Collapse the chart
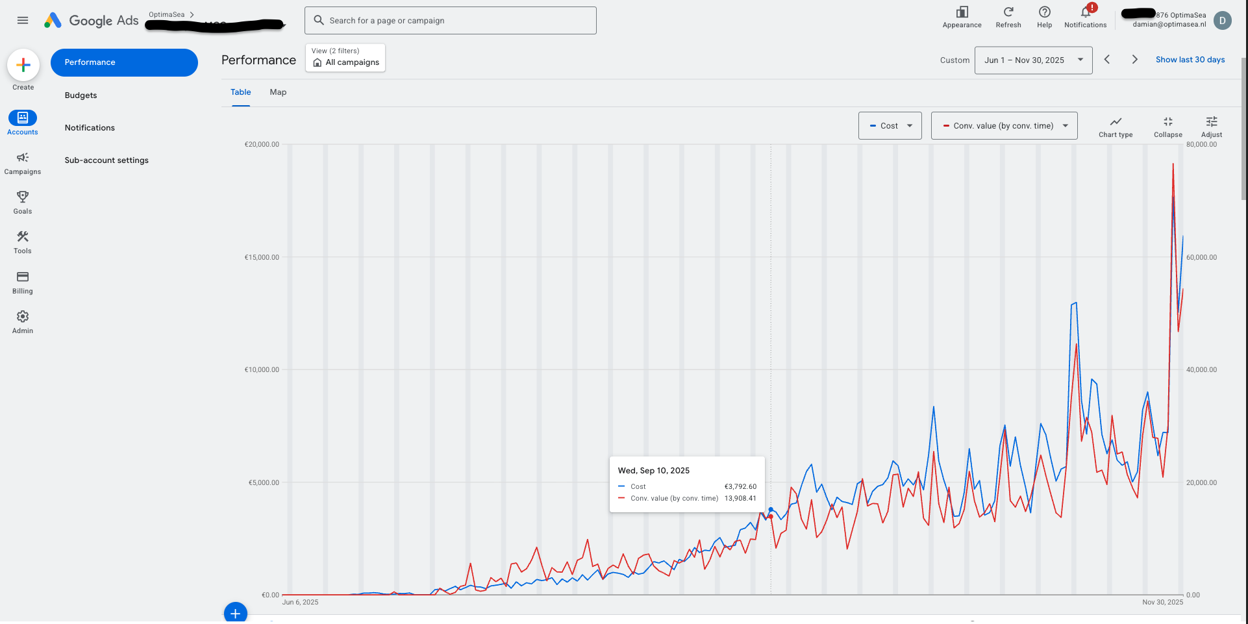1248x624 pixels. 1168,127
